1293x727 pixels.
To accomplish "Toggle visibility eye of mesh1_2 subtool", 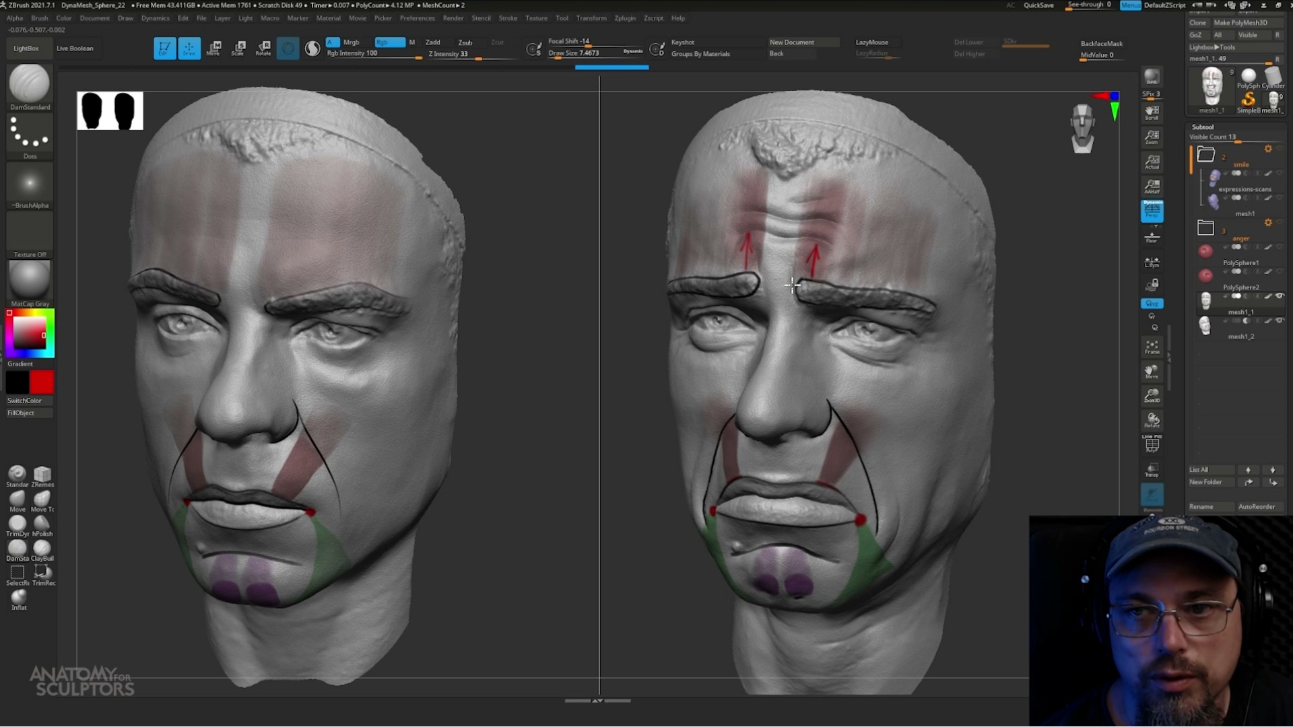I will pos(1279,320).
